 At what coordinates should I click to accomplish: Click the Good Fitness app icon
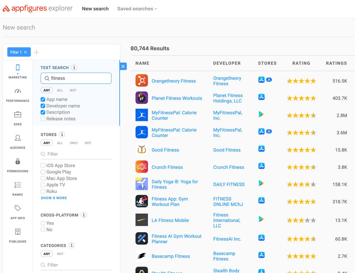coord(142,149)
